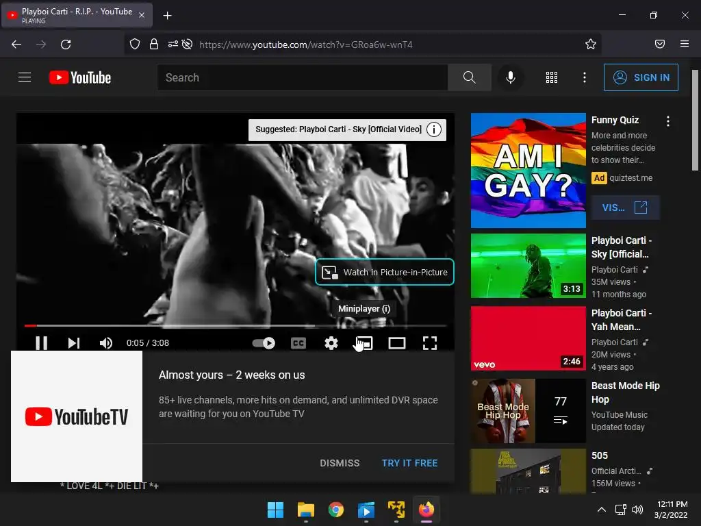701x526 pixels.
Task: Search with your voice microphone
Action: (510, 77)
